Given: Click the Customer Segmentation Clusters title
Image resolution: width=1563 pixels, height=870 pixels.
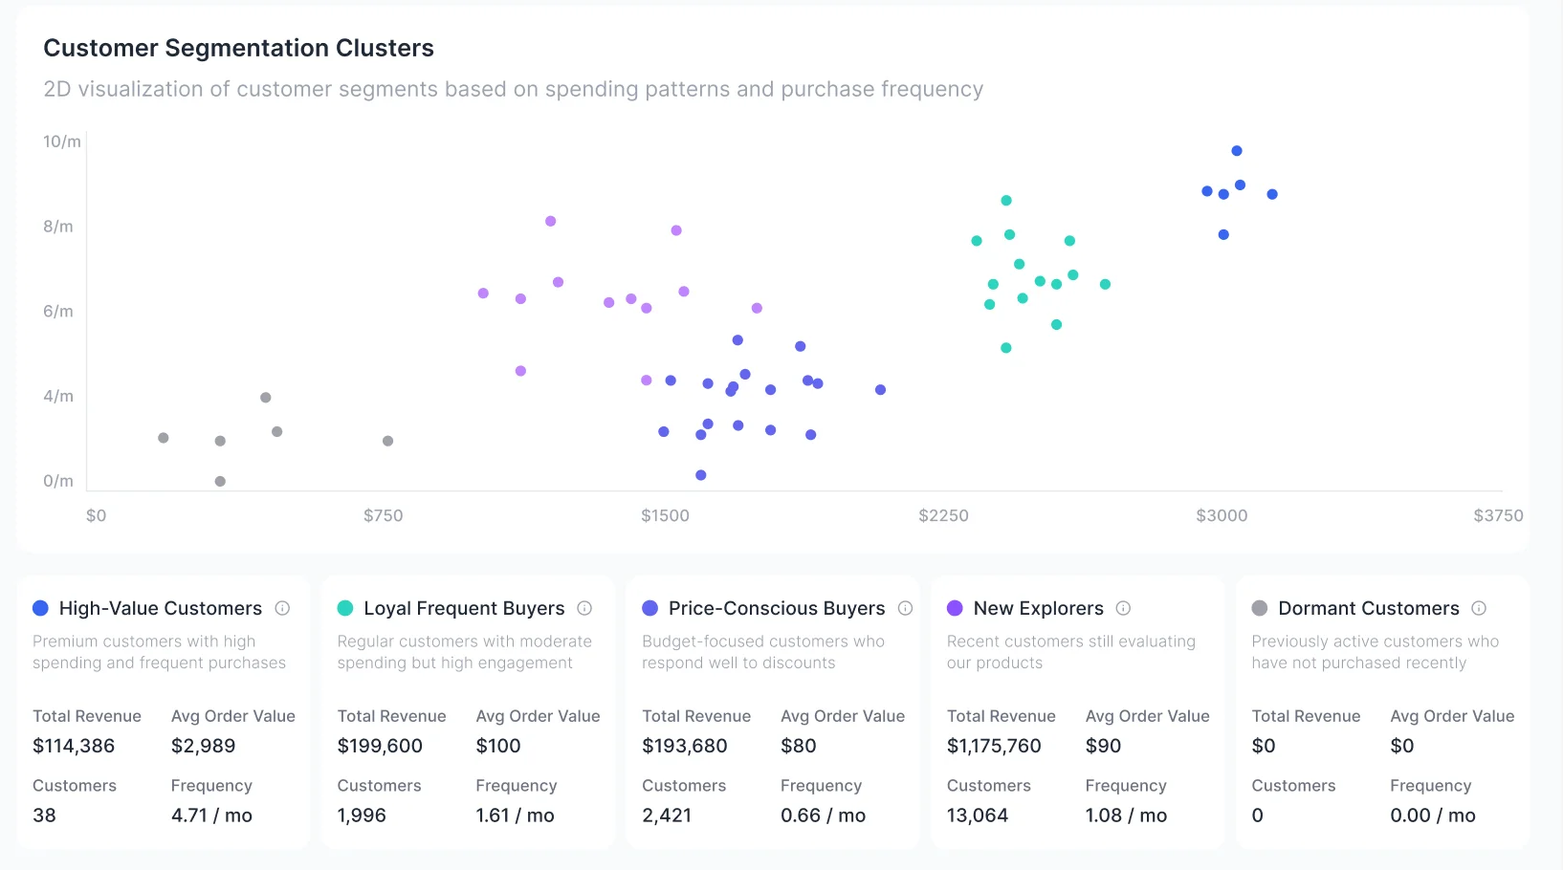Looking at the screenshot, I should coord(238,47).
